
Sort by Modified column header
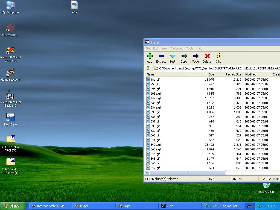coord(256,74)
